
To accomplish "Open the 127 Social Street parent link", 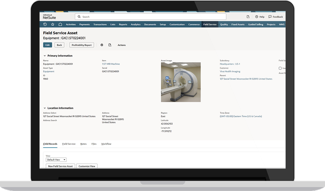I will click(x=246, y=79).
